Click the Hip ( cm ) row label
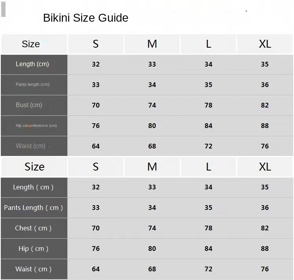This screenshot has width=294, height=280. pyautogui.click(x=33, y=249)
